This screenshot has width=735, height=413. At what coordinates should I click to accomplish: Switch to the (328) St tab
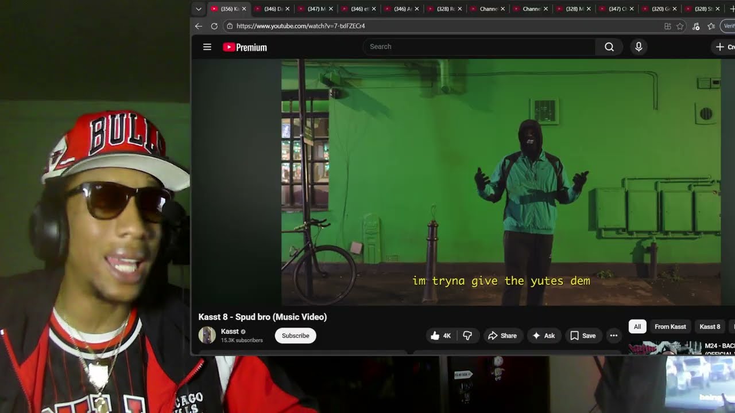tap(702, 9)
